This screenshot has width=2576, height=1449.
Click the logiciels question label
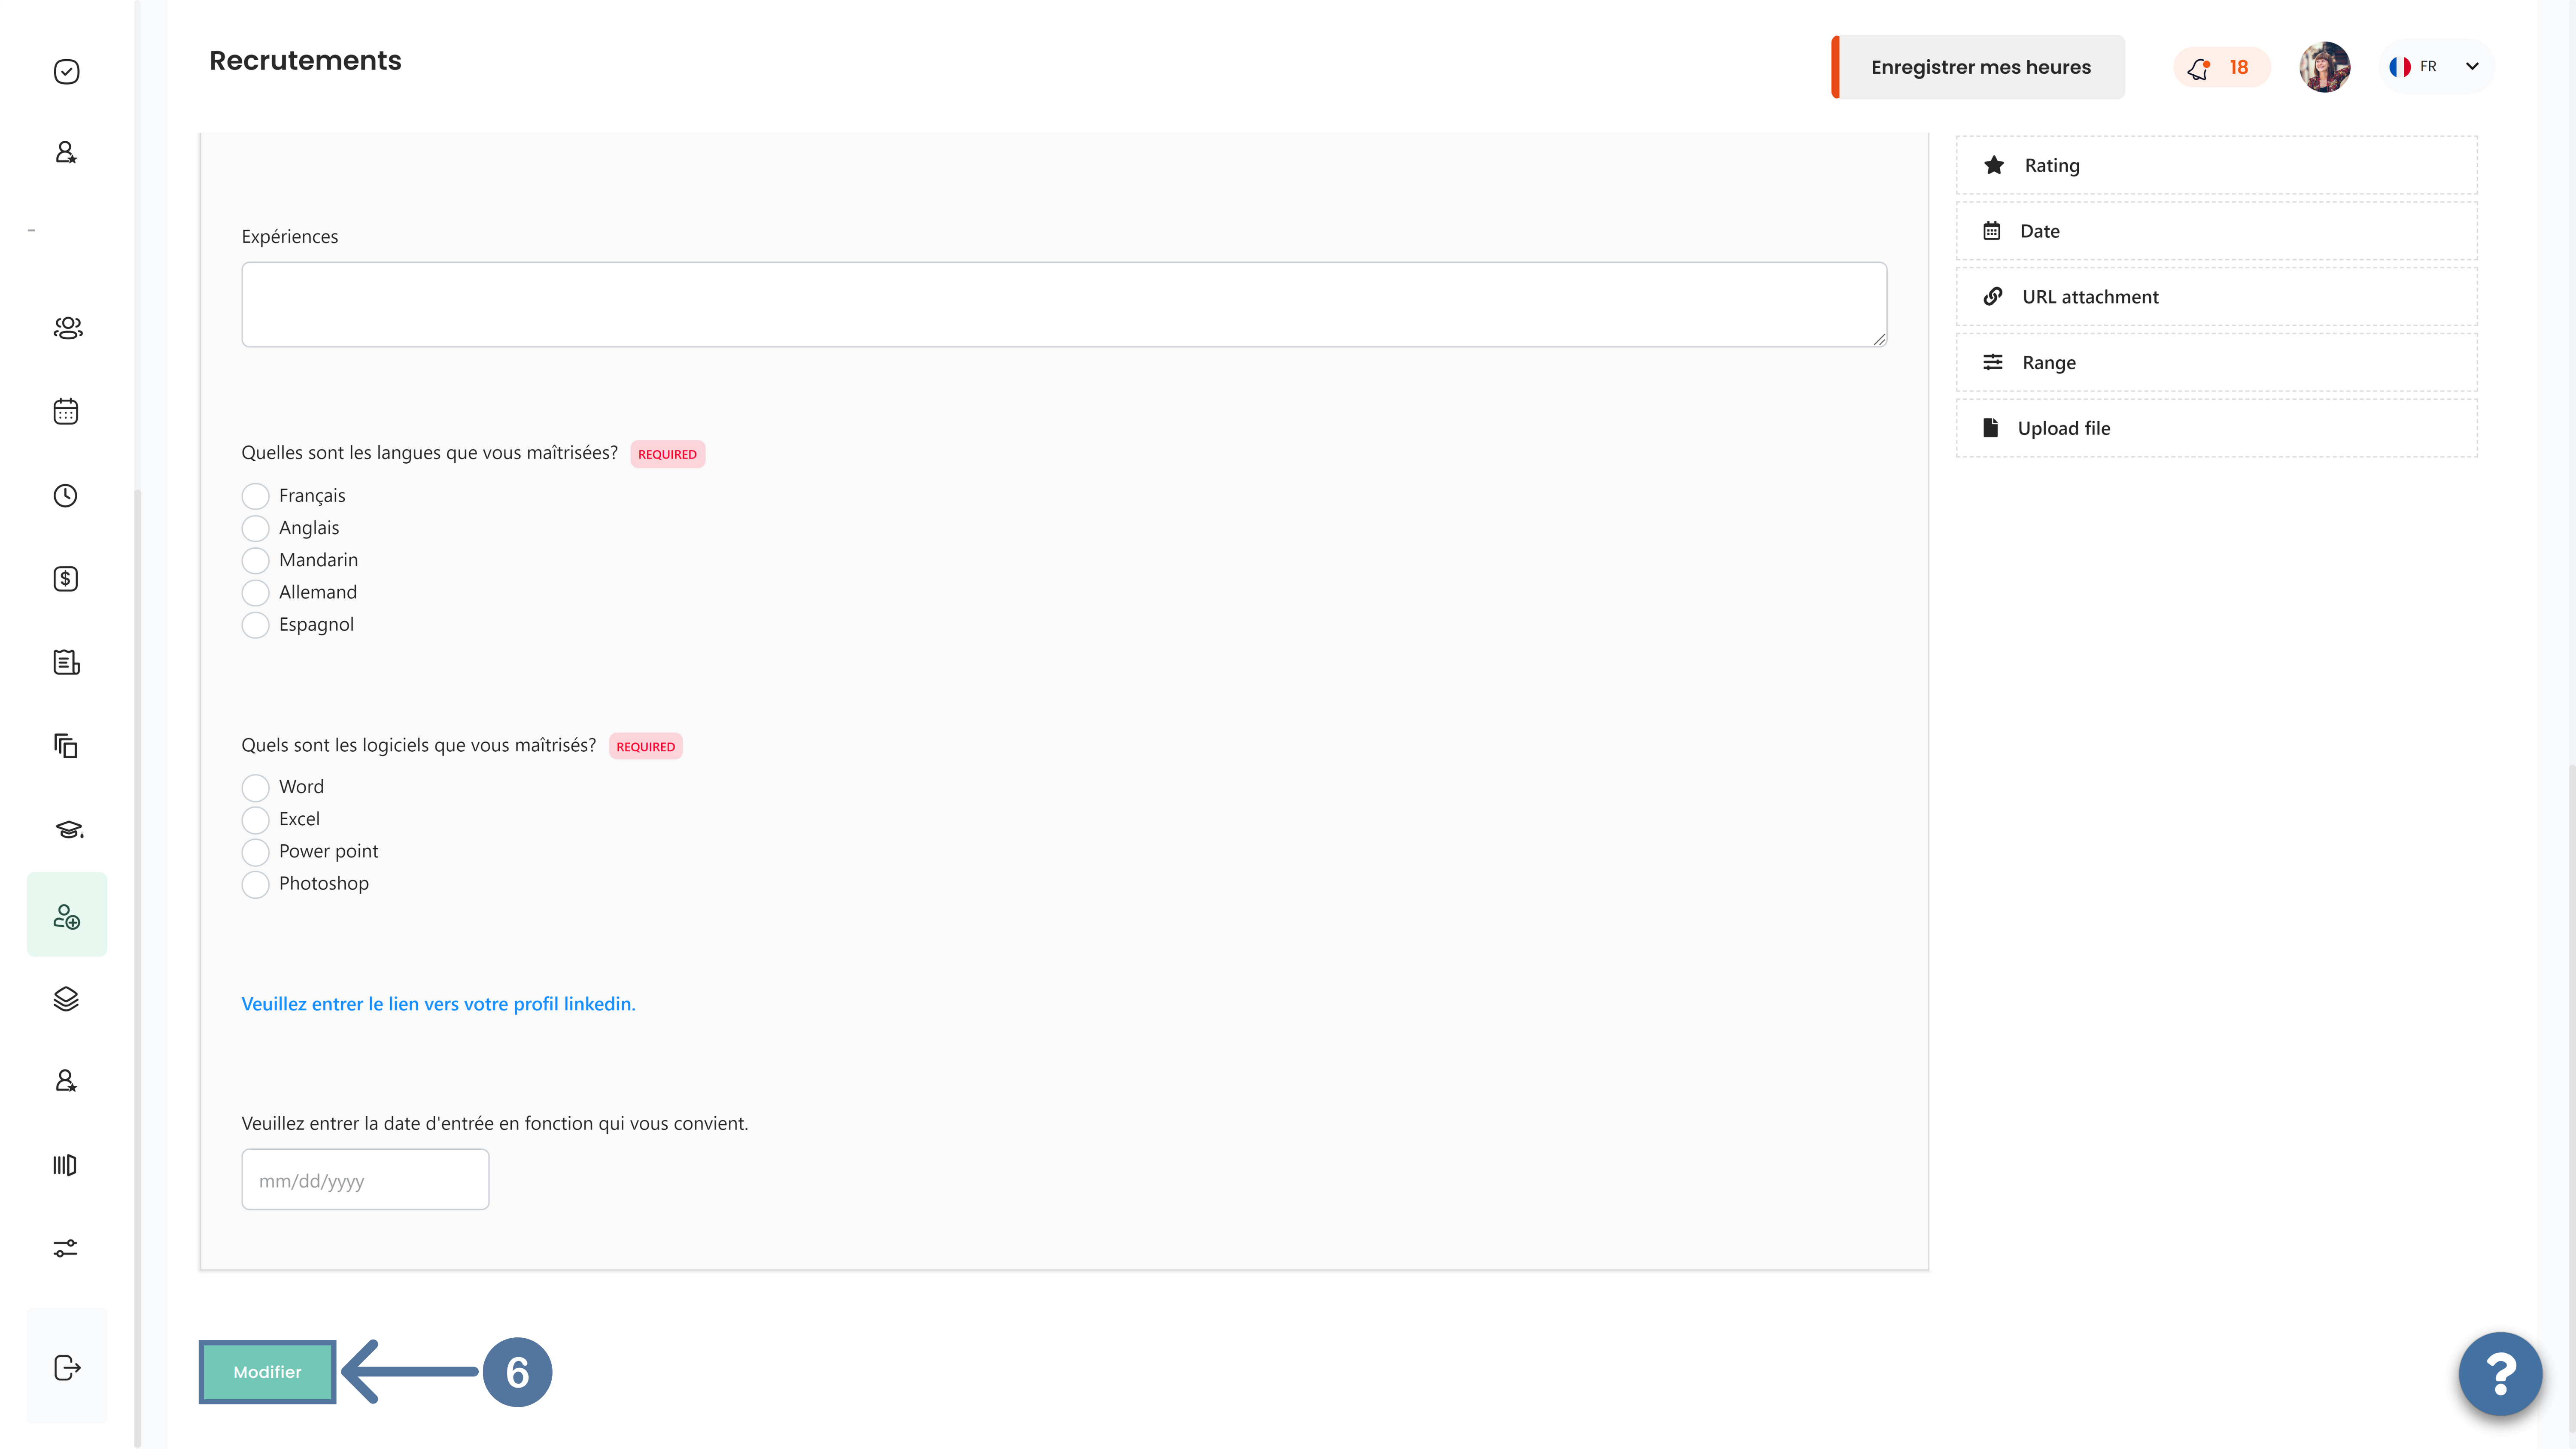coord(419,745)
